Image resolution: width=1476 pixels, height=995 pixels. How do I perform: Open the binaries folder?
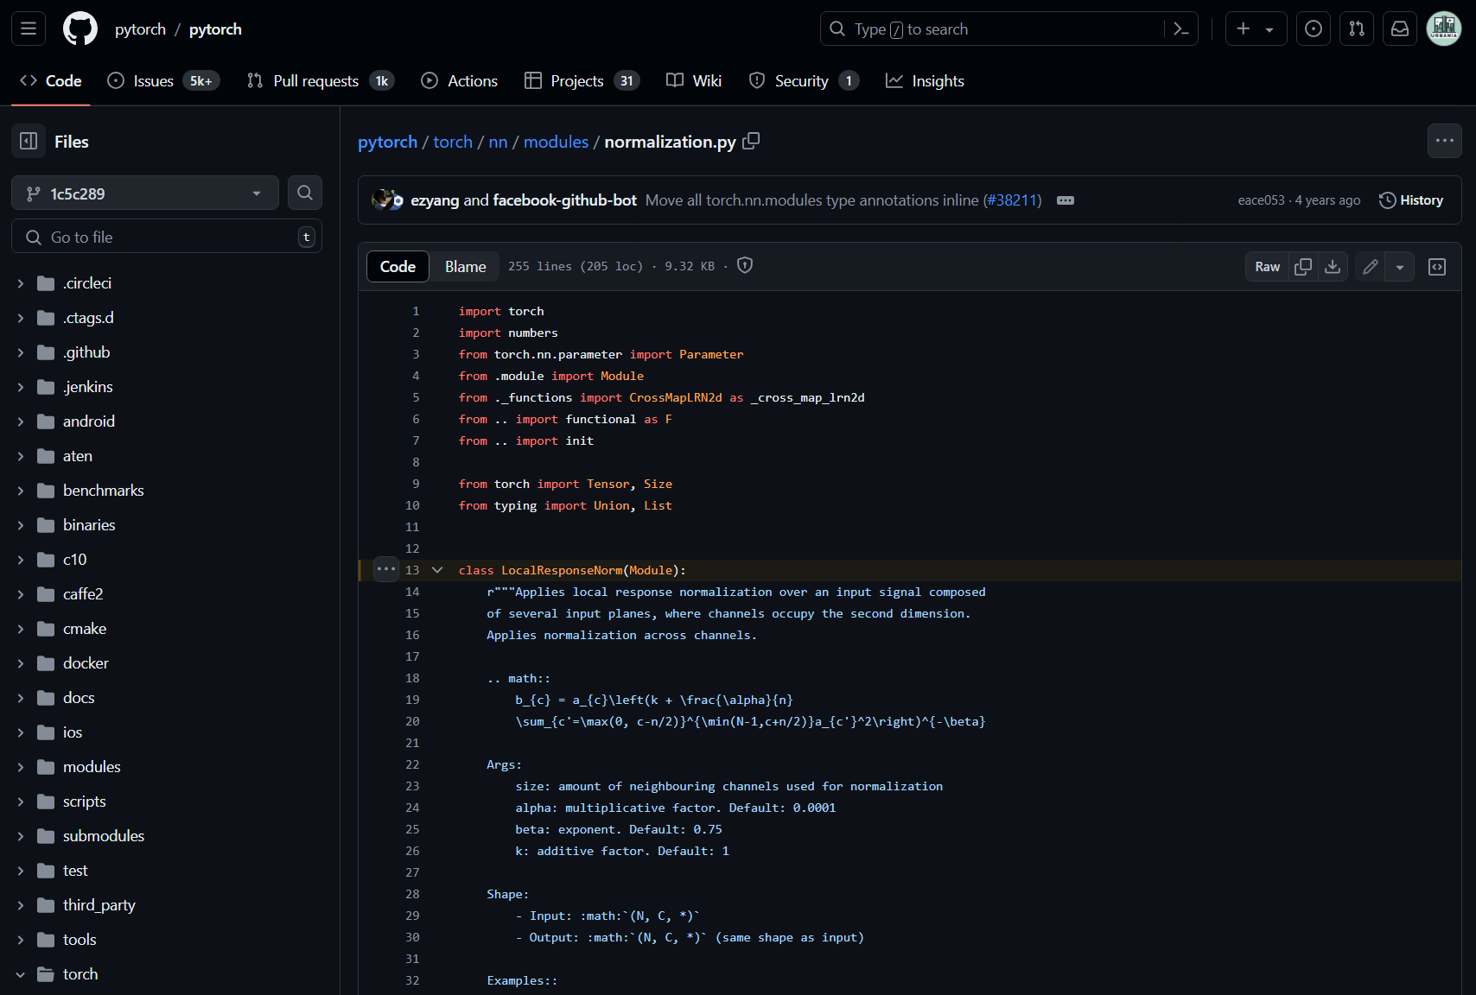pos(89,525)
